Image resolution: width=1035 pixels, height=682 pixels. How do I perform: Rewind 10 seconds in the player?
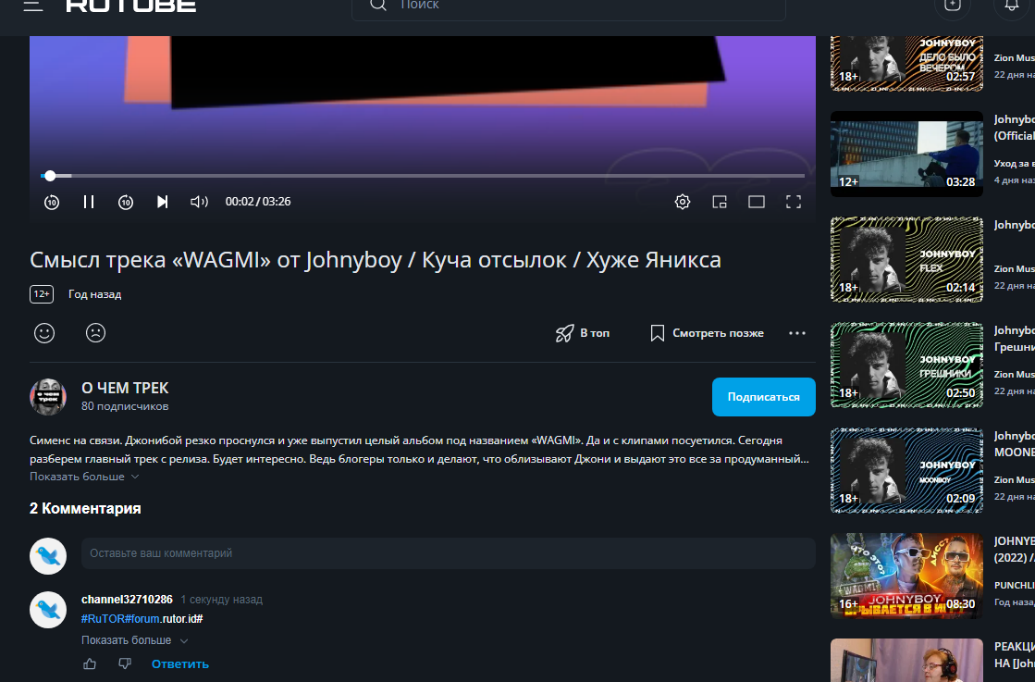click(x=52, y=202)
